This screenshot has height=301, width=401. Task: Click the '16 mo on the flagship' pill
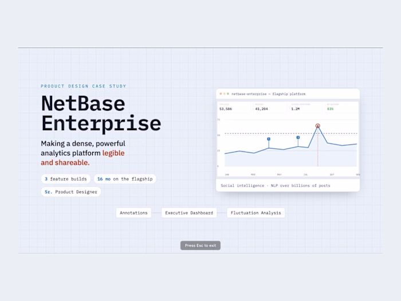point(125,179)
